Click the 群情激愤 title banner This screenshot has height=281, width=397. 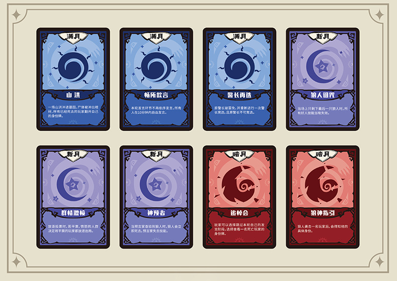(x=73, y=213)
